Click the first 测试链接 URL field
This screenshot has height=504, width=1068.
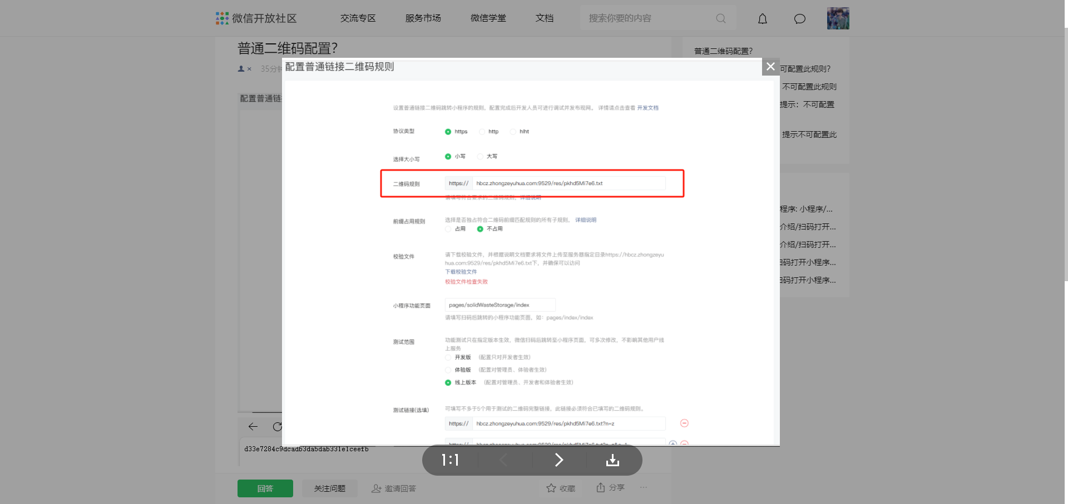coord(569,423)
